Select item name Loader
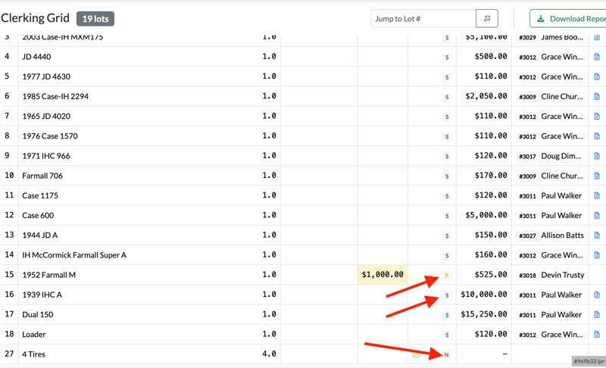Screen dimensions: 606x368 tap(33, 335)
